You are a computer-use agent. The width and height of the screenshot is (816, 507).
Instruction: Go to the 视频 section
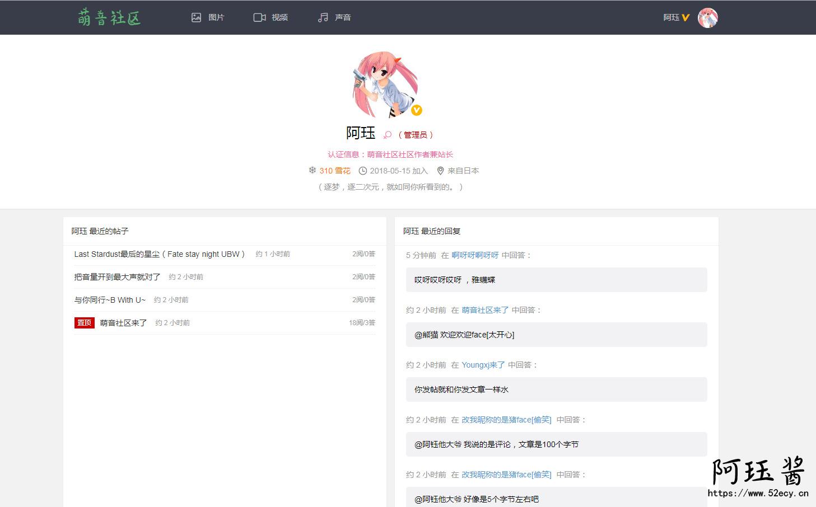(279, 17)
